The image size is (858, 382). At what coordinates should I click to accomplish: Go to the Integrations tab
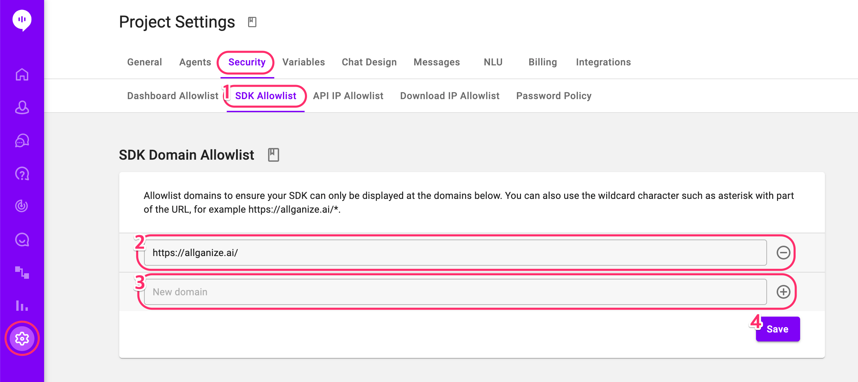tap(603, 62)
